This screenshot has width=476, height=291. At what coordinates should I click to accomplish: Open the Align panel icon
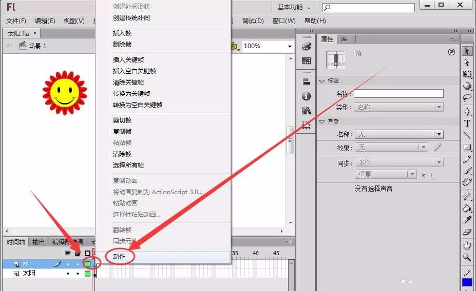click(x=306, y=81)
